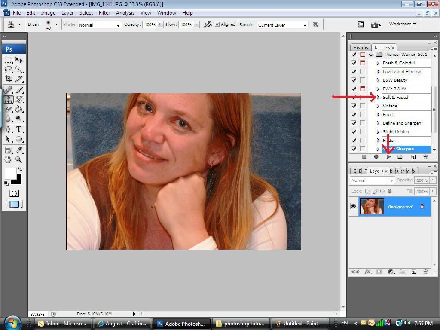Select the Lasso tool
The image size is (440, 330).
tap(8, 69)
